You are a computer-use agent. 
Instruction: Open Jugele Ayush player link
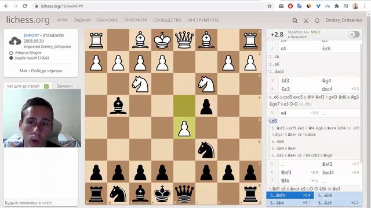(32, 58)
